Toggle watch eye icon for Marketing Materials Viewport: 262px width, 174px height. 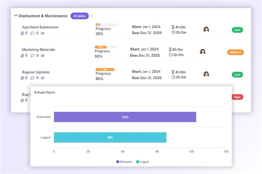click(43, 55)
